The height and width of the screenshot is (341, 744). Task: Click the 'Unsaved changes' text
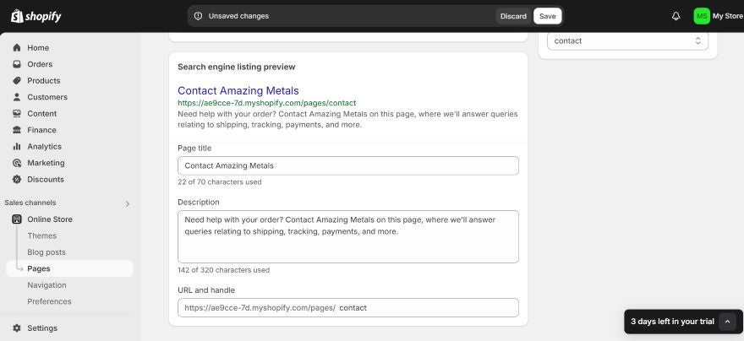coord(238,16)
